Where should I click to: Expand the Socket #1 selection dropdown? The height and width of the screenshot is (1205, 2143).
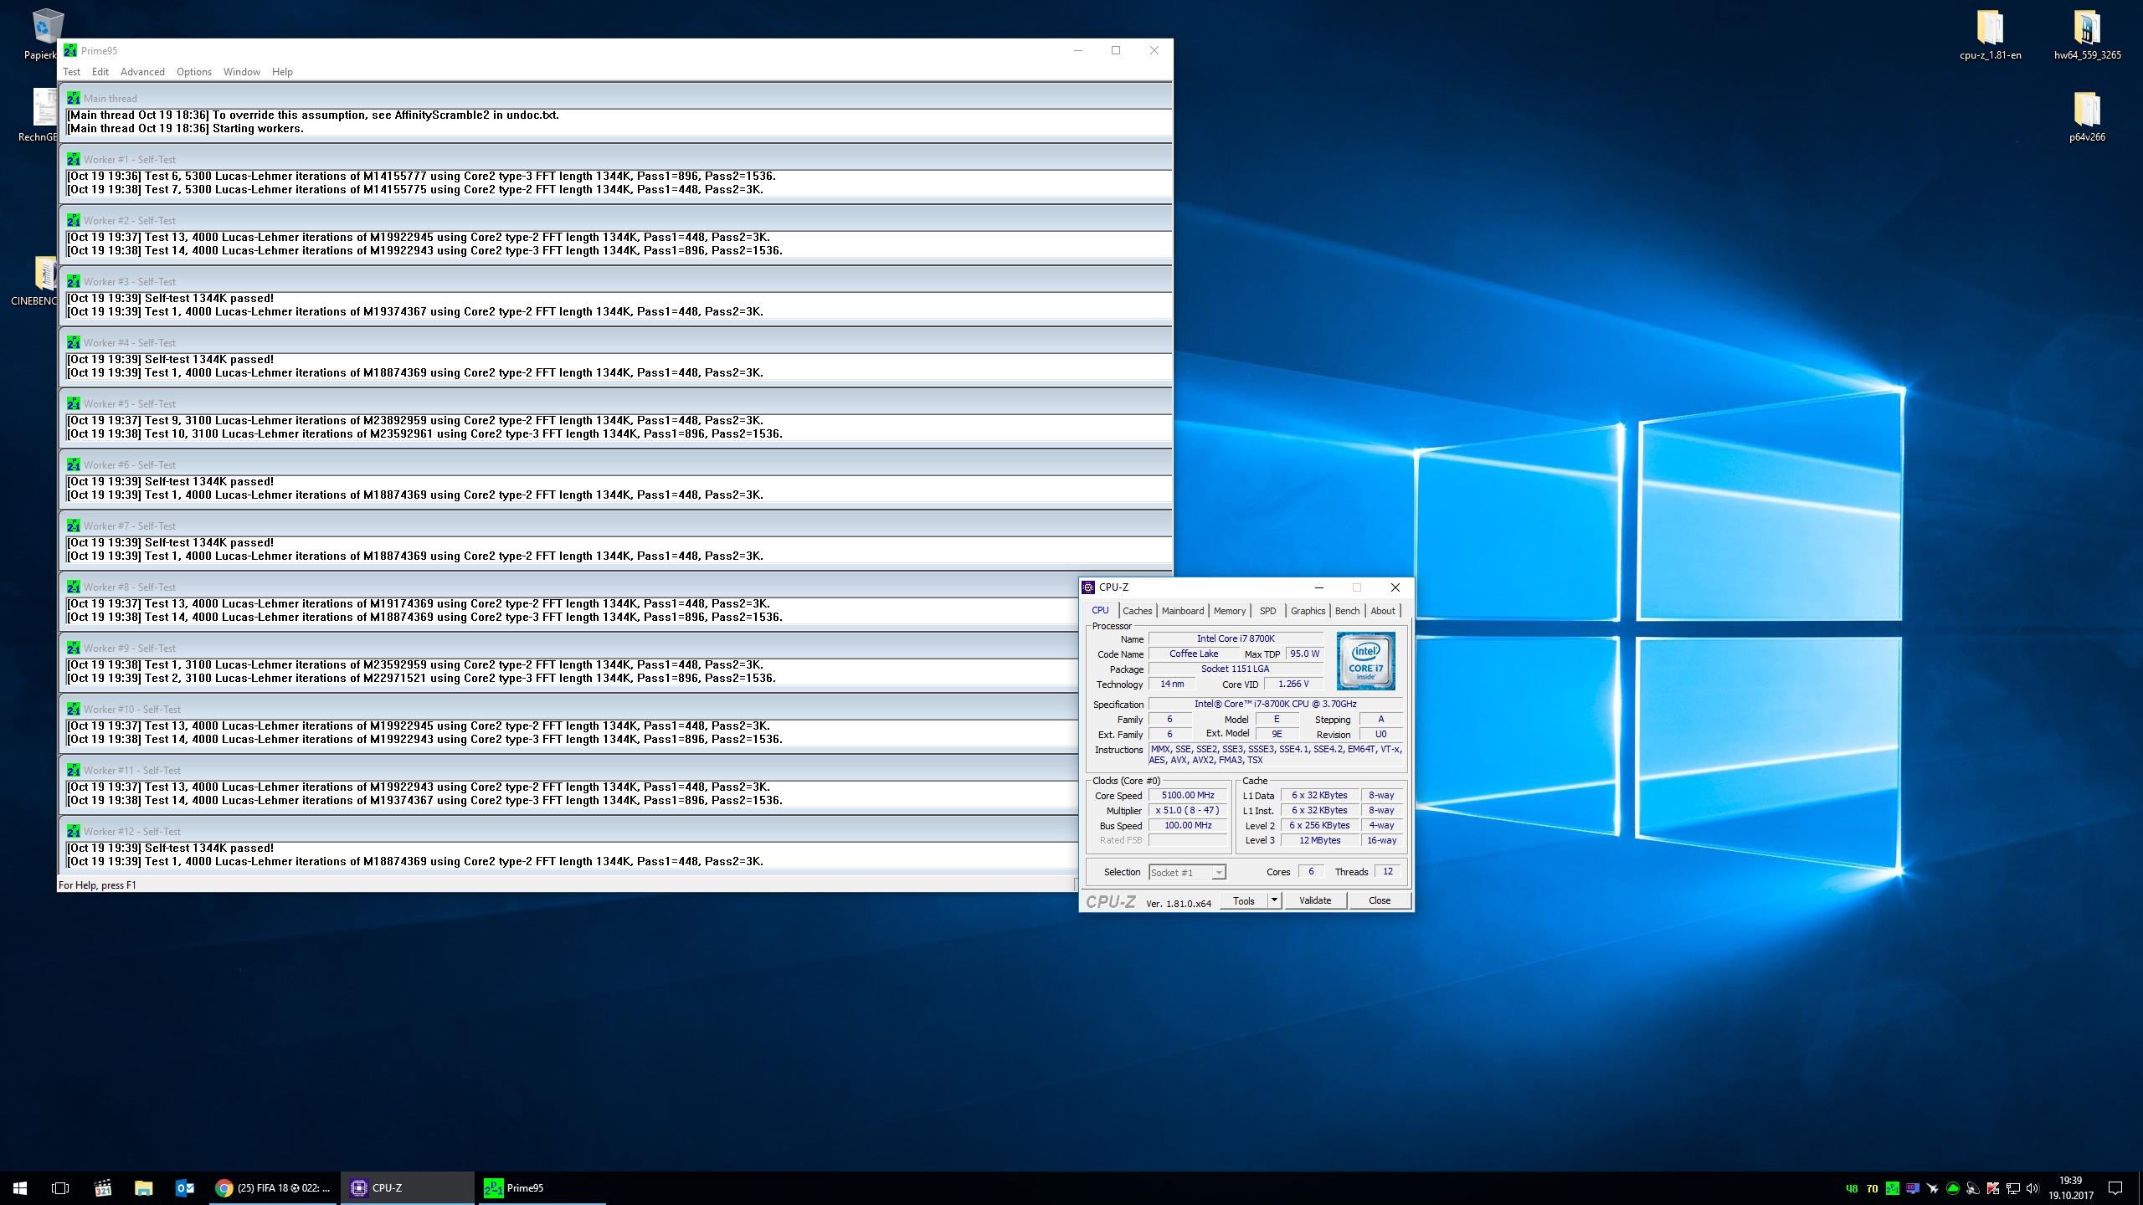pos(1219,872)
